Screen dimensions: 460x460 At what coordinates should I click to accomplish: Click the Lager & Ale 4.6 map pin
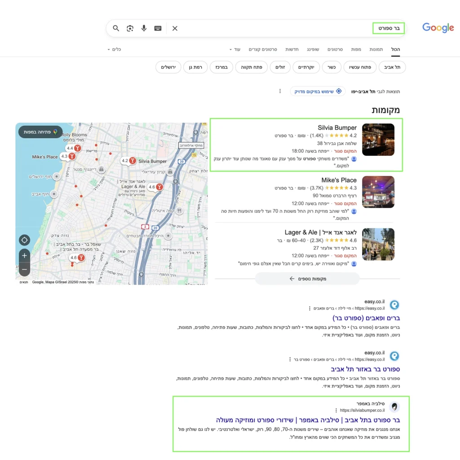(x=155, y=187)
